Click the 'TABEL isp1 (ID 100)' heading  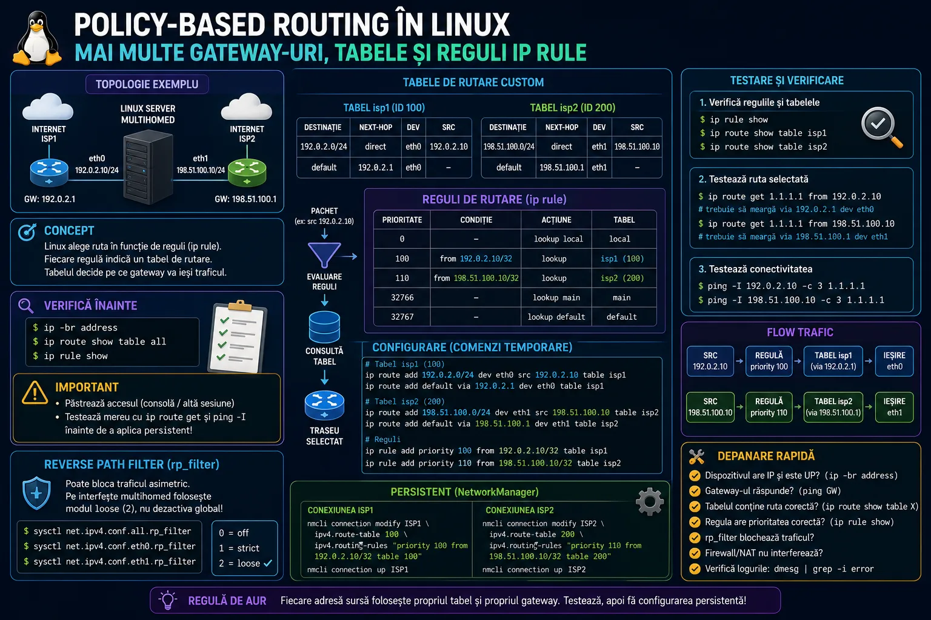tap(384, 108)
